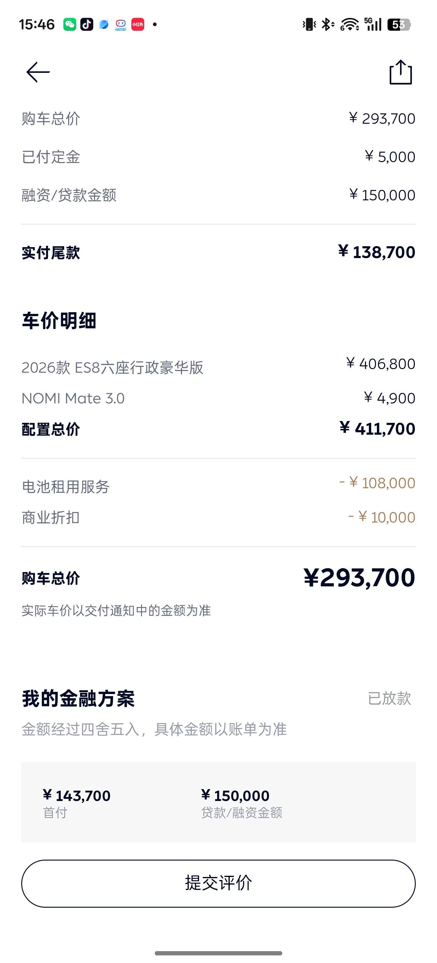This screenshot has width=437, height=963.
Task: Tap the vibrate mode status icon
Action: [309, 25]
